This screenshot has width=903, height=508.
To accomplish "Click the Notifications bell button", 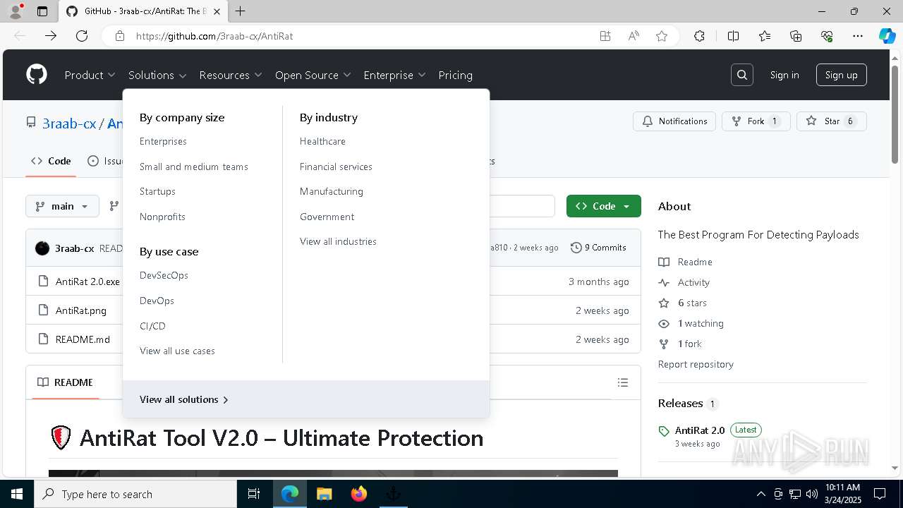I will (674, 121).
